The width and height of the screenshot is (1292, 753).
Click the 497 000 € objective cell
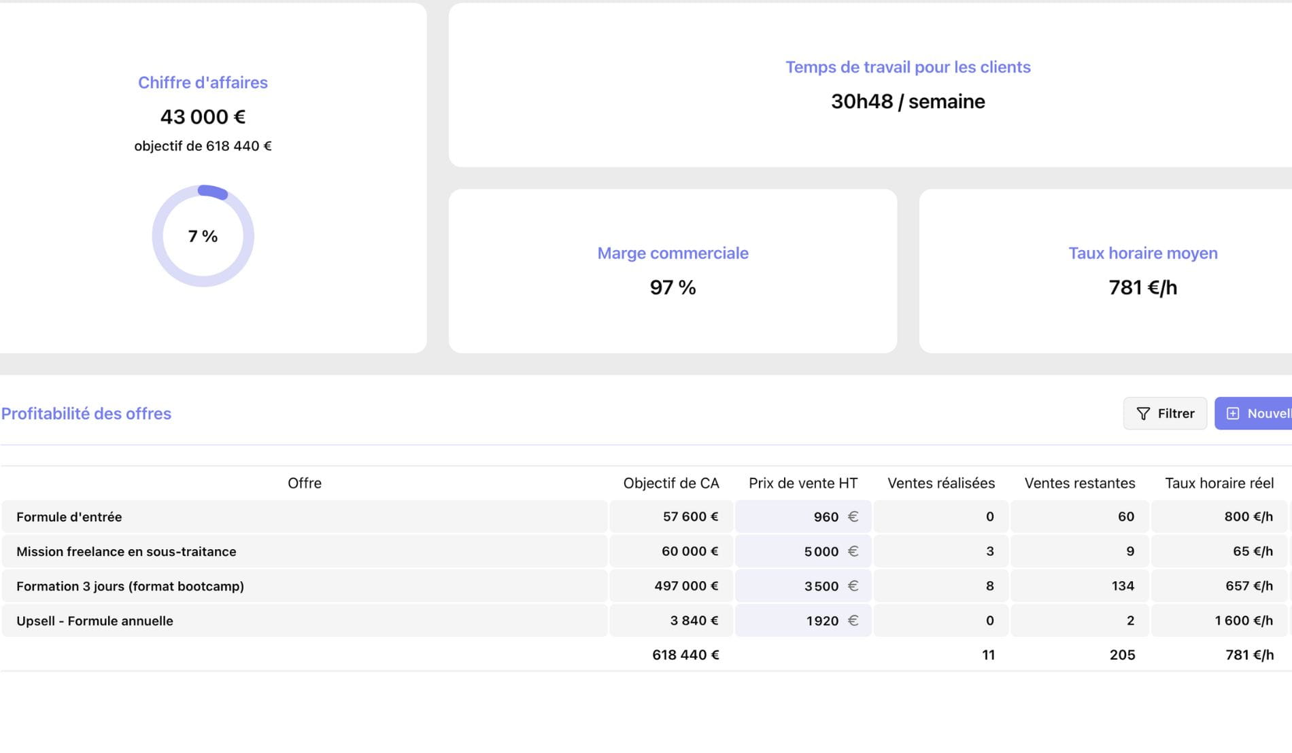[x=671, y=586]
